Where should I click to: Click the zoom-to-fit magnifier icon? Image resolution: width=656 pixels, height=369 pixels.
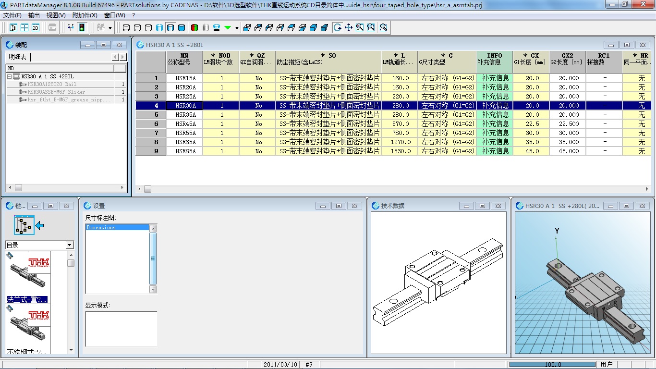(x=383, y=28)
